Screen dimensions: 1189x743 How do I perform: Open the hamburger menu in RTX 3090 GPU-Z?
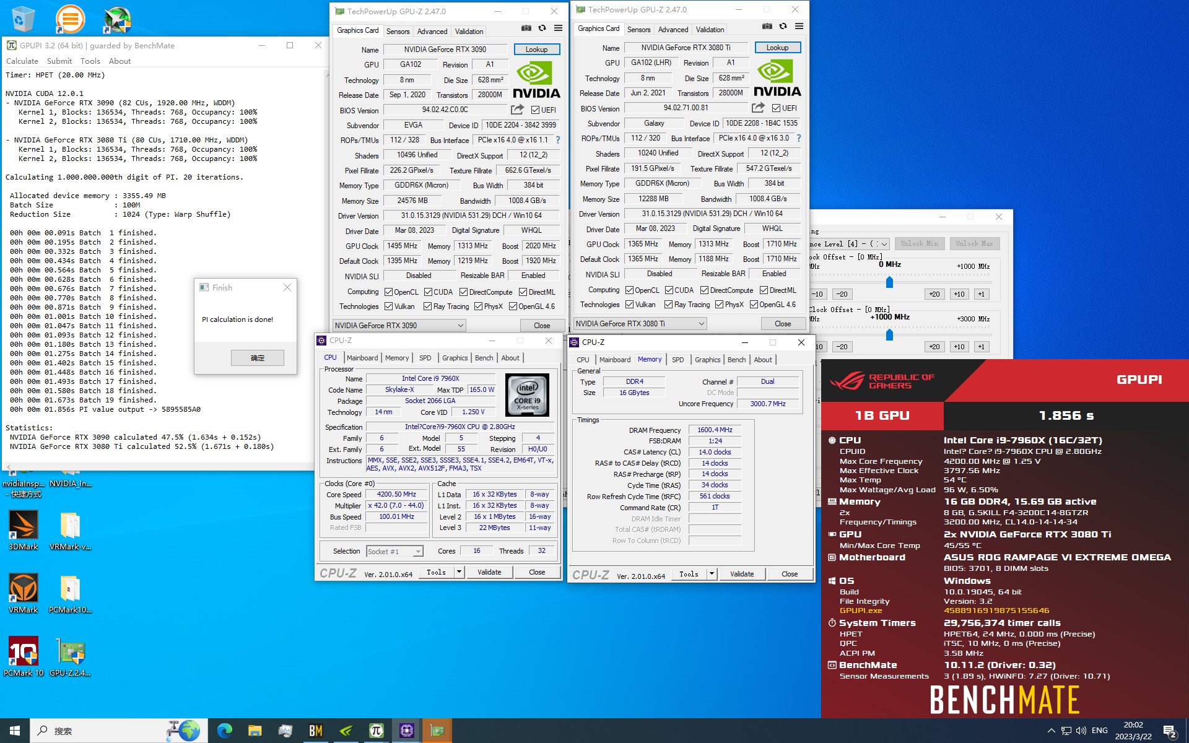point(558,28)
